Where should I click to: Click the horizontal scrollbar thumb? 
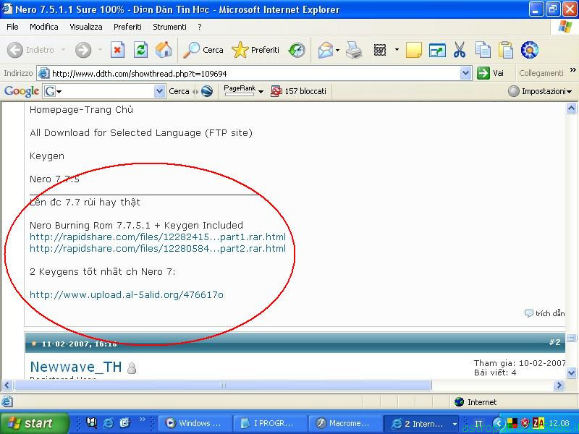pos(222,386)
